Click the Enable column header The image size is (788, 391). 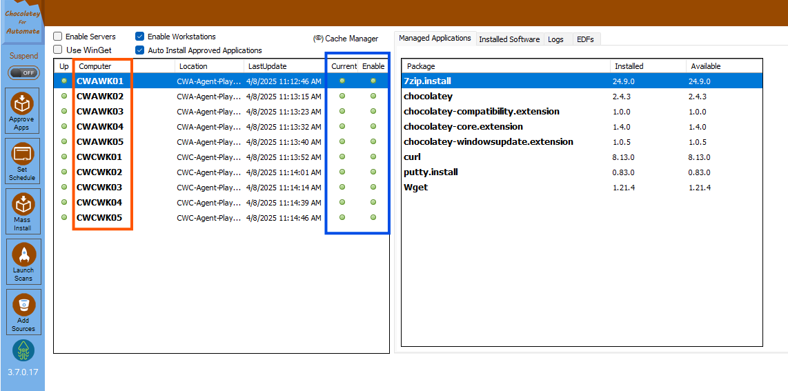coord(373,66)
